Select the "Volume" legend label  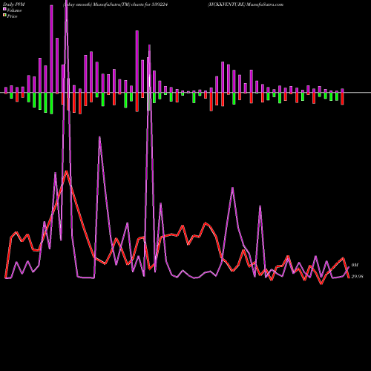coord(14,10)
